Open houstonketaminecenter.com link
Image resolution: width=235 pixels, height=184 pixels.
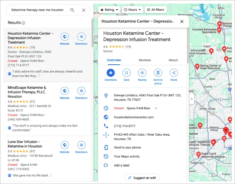134,117
